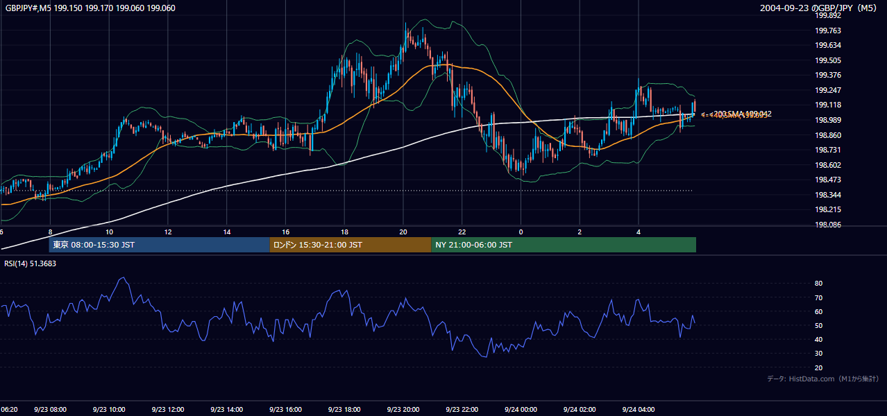Click price level 198.731 on the price axis
This screenshot has width=887, height=416.
pos(827,150)
